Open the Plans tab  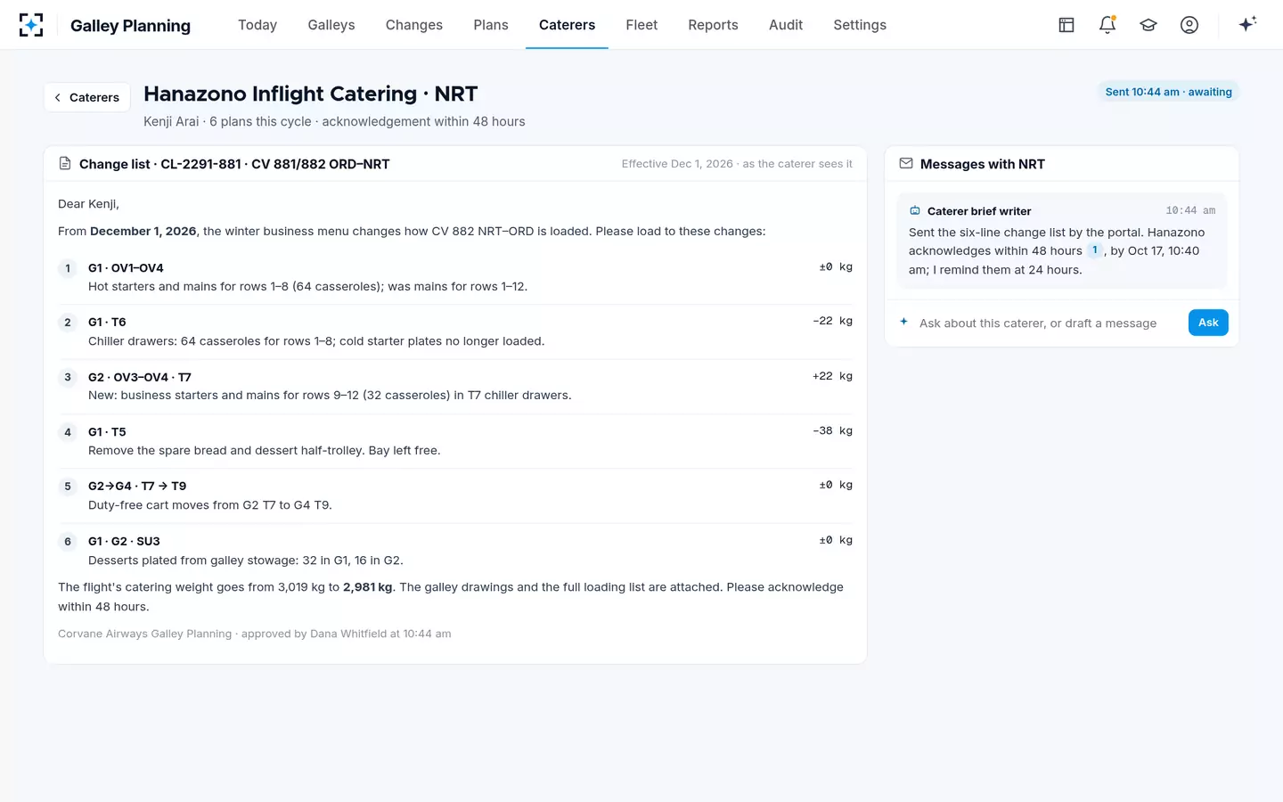(491, 25)
